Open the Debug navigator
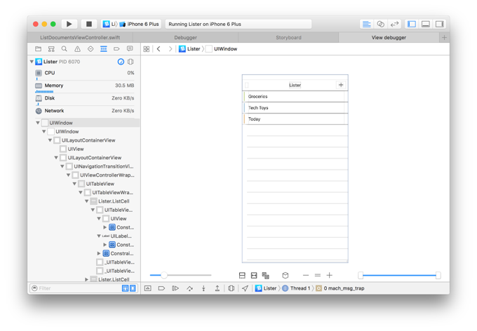Screen dimensions: 477x331 (x=103, y=48)
